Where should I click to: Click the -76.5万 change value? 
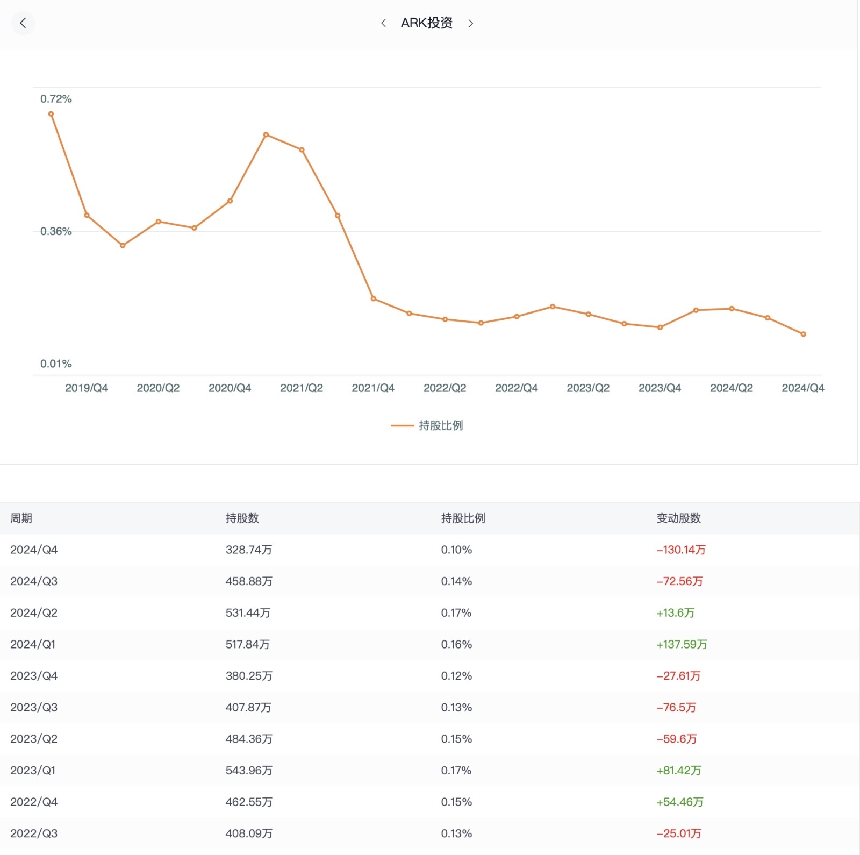click(676, 708)
